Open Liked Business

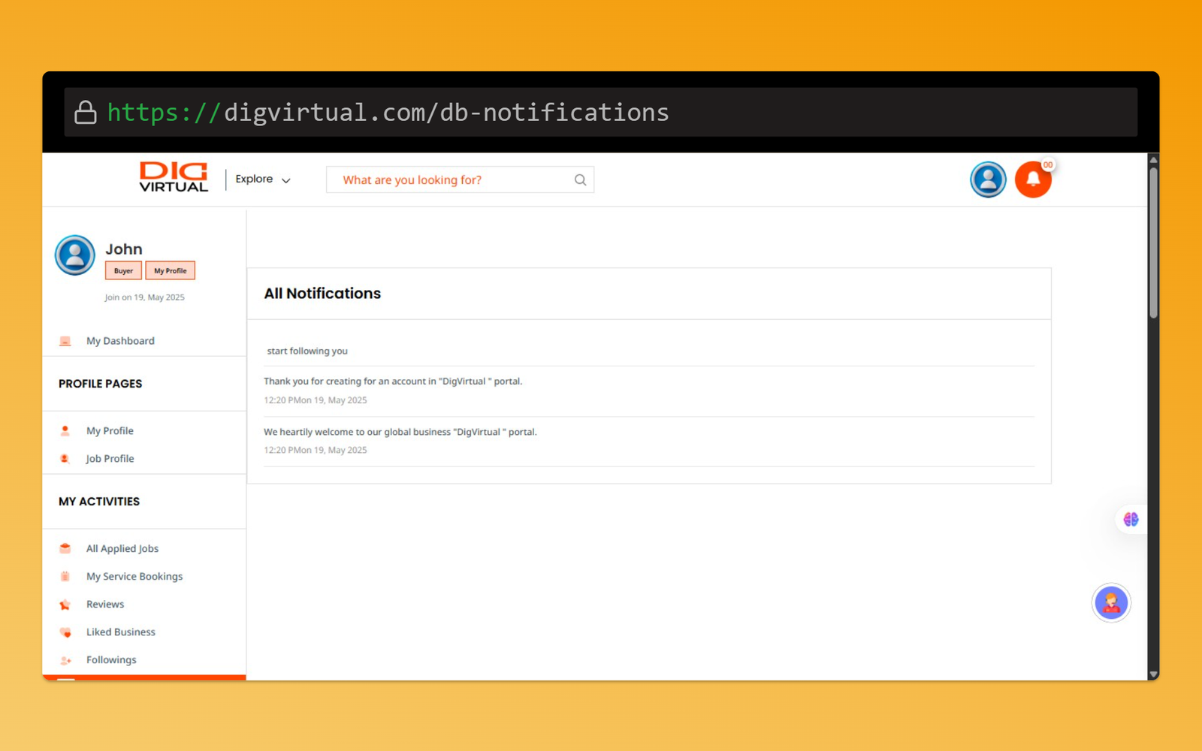click(121, 632)
